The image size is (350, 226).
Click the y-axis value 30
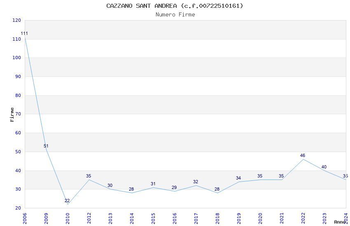[x=18, y=189]
